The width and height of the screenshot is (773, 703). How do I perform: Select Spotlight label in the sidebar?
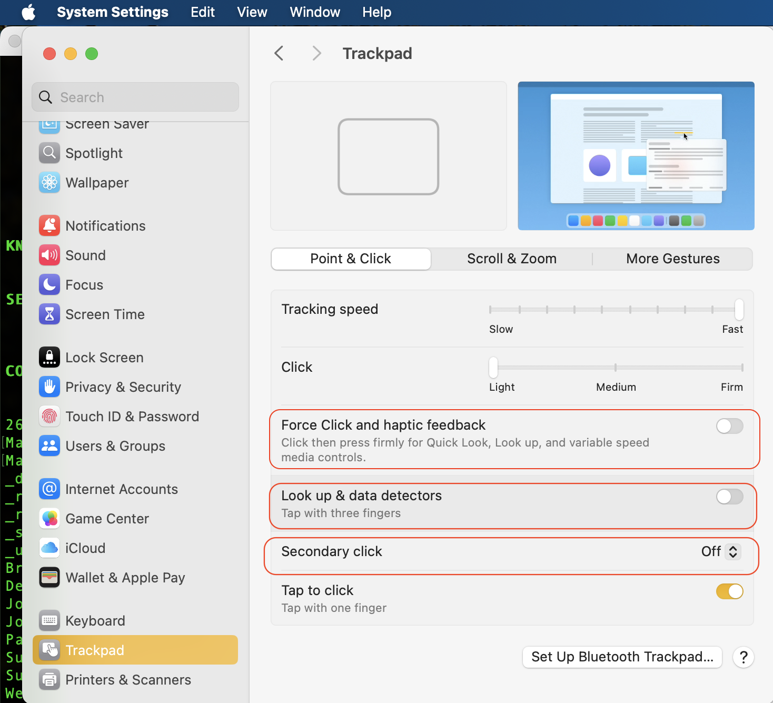pos(94,153)
